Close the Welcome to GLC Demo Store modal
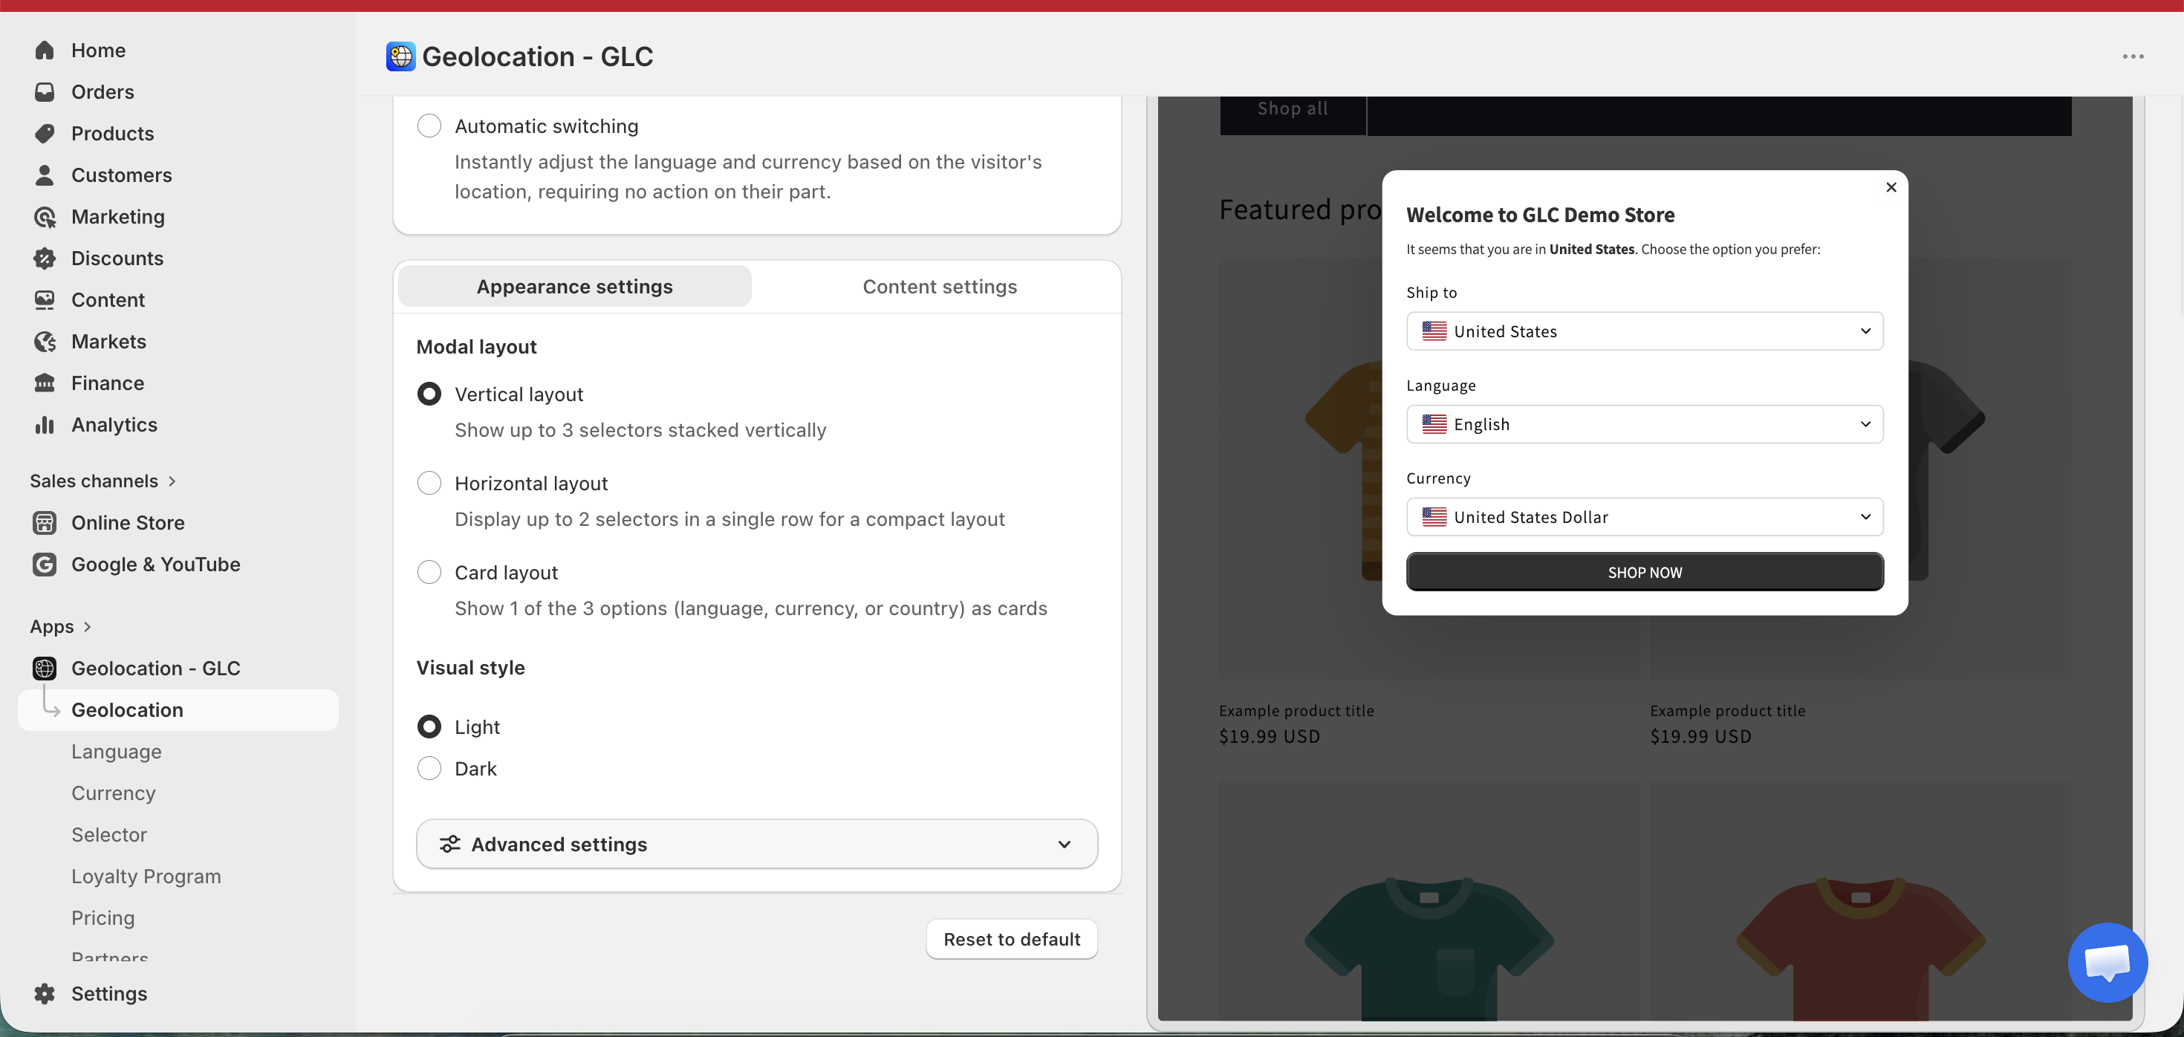Image resolution: width=2184 pixels, height=1037 pixels. (1891, 186)
